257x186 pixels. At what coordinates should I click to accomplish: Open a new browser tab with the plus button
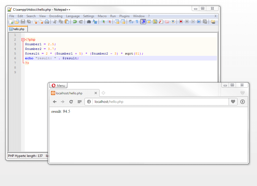coord(103,93)
